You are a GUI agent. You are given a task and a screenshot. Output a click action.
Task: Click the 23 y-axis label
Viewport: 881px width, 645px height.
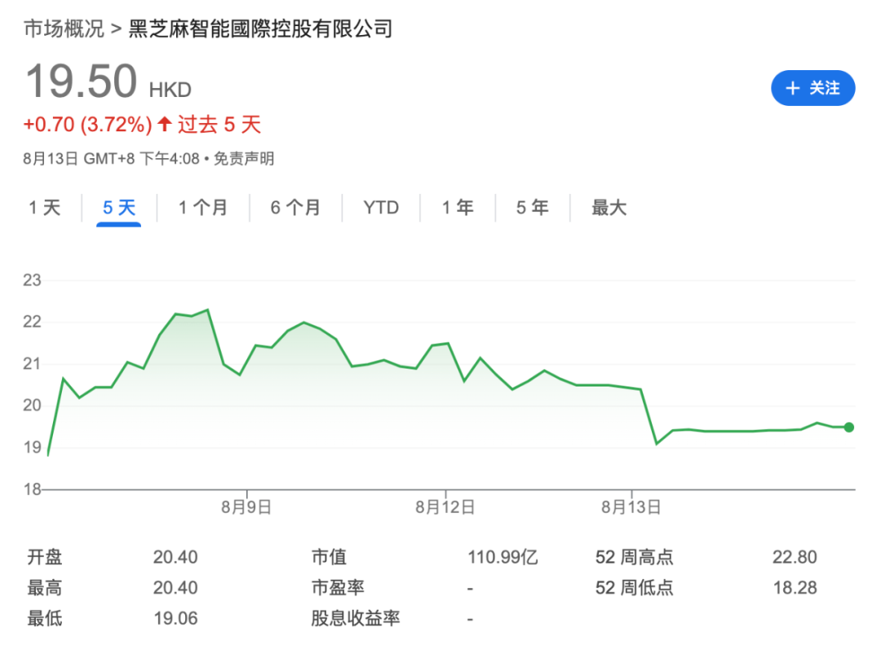point(32,280)
